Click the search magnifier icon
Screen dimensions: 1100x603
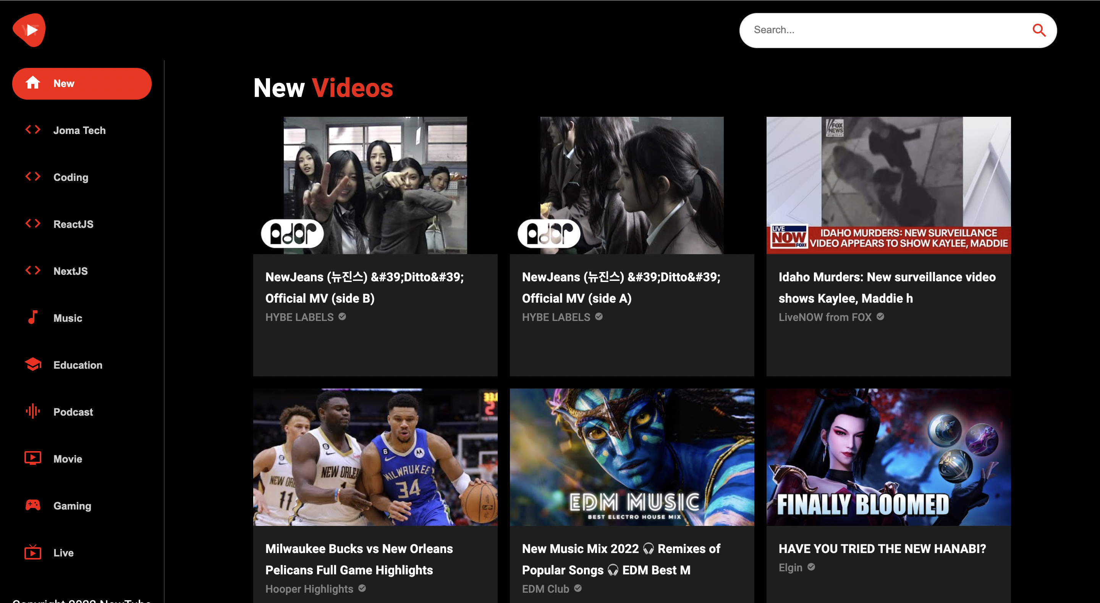click(1039, 30)
